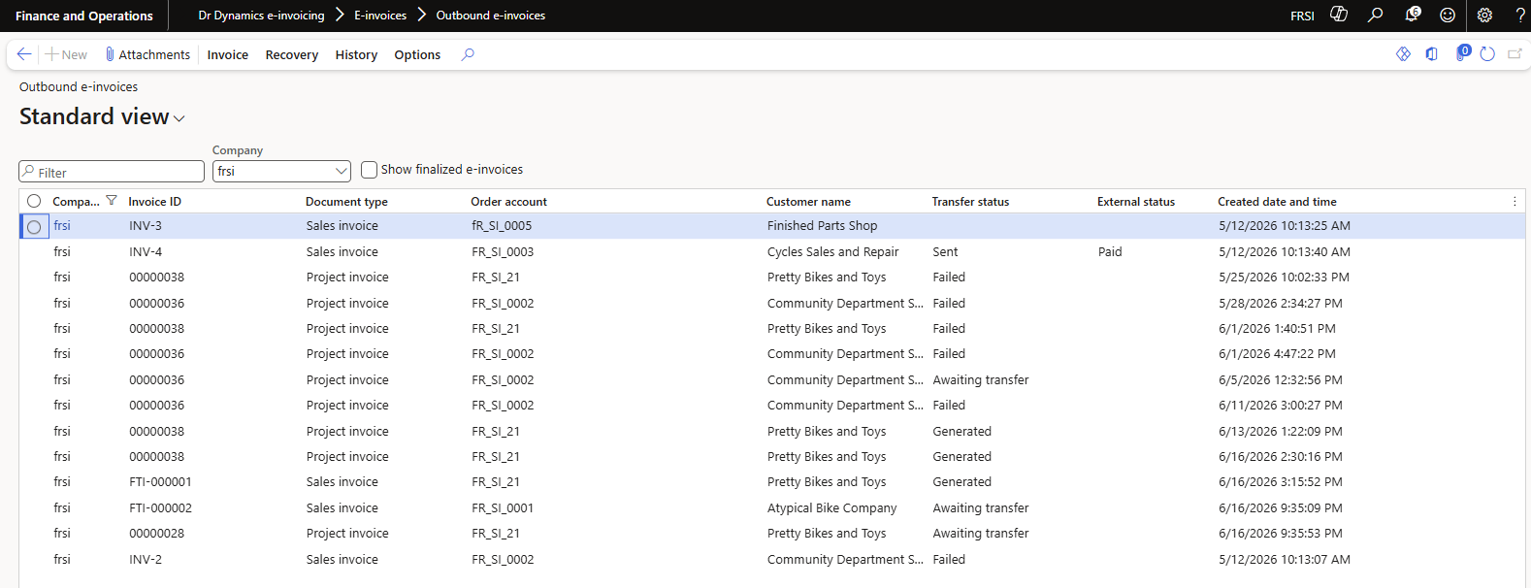This screenshot has width=1531, height=588.
Task: Select the INV-3 row circle
Action: [x=34, y=226]
